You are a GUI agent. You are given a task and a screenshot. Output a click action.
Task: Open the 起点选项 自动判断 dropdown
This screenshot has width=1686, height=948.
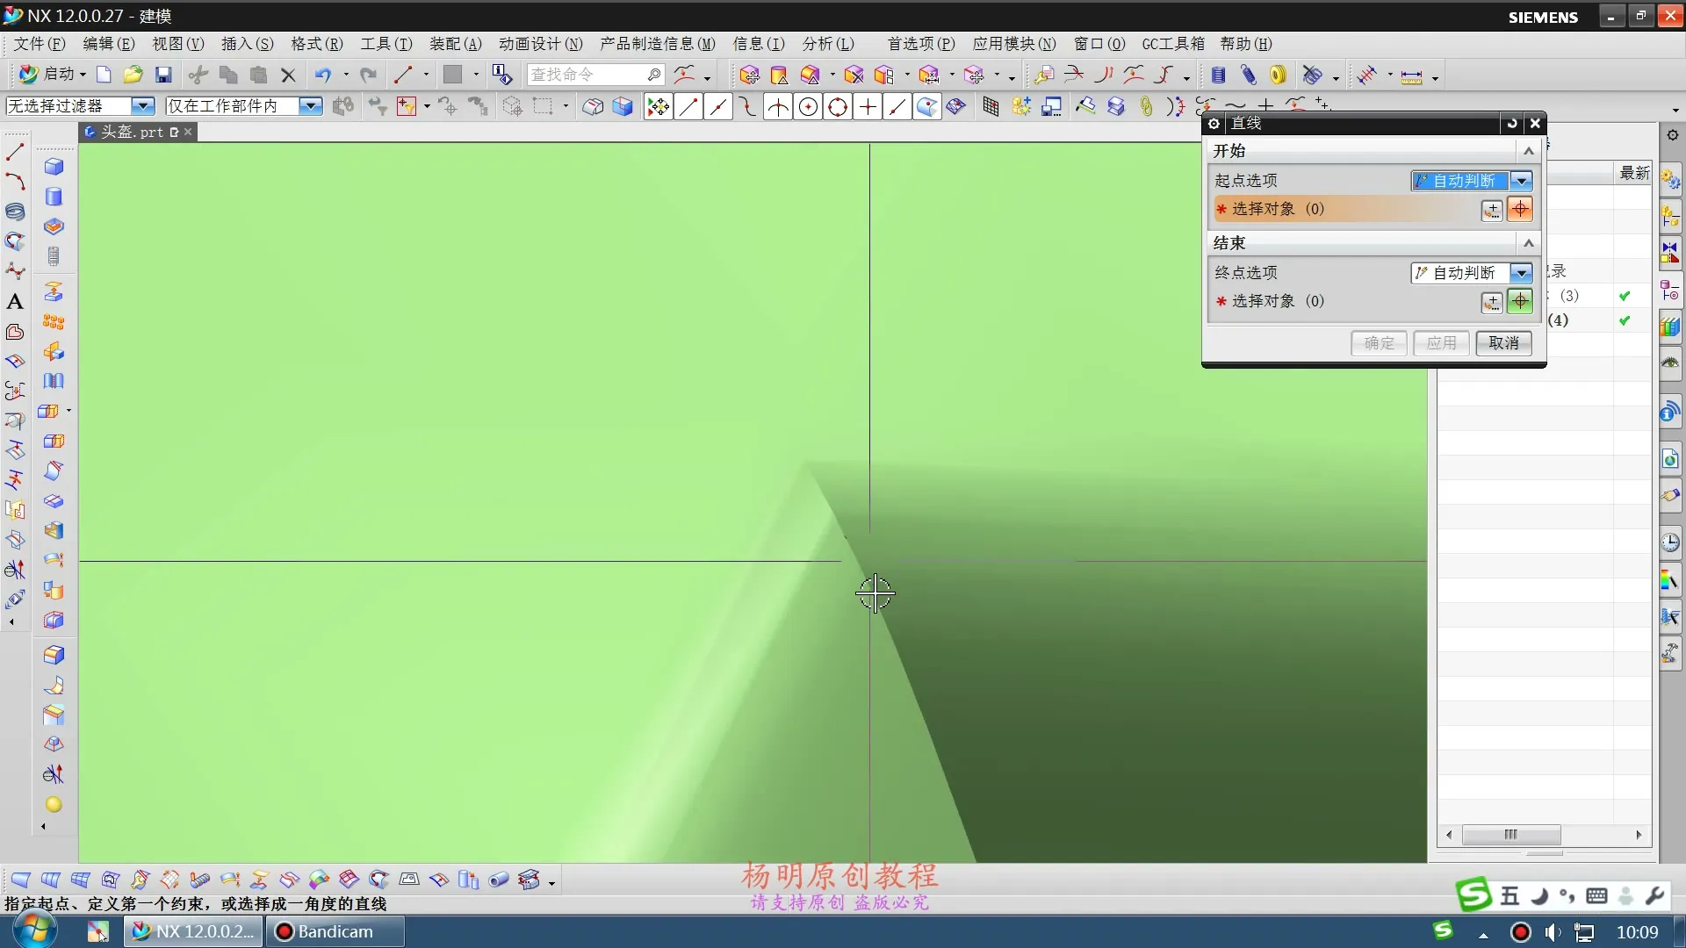click(x=1521, y=181)
